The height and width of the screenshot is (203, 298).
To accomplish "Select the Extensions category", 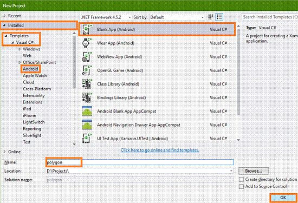I will point(33,102).
